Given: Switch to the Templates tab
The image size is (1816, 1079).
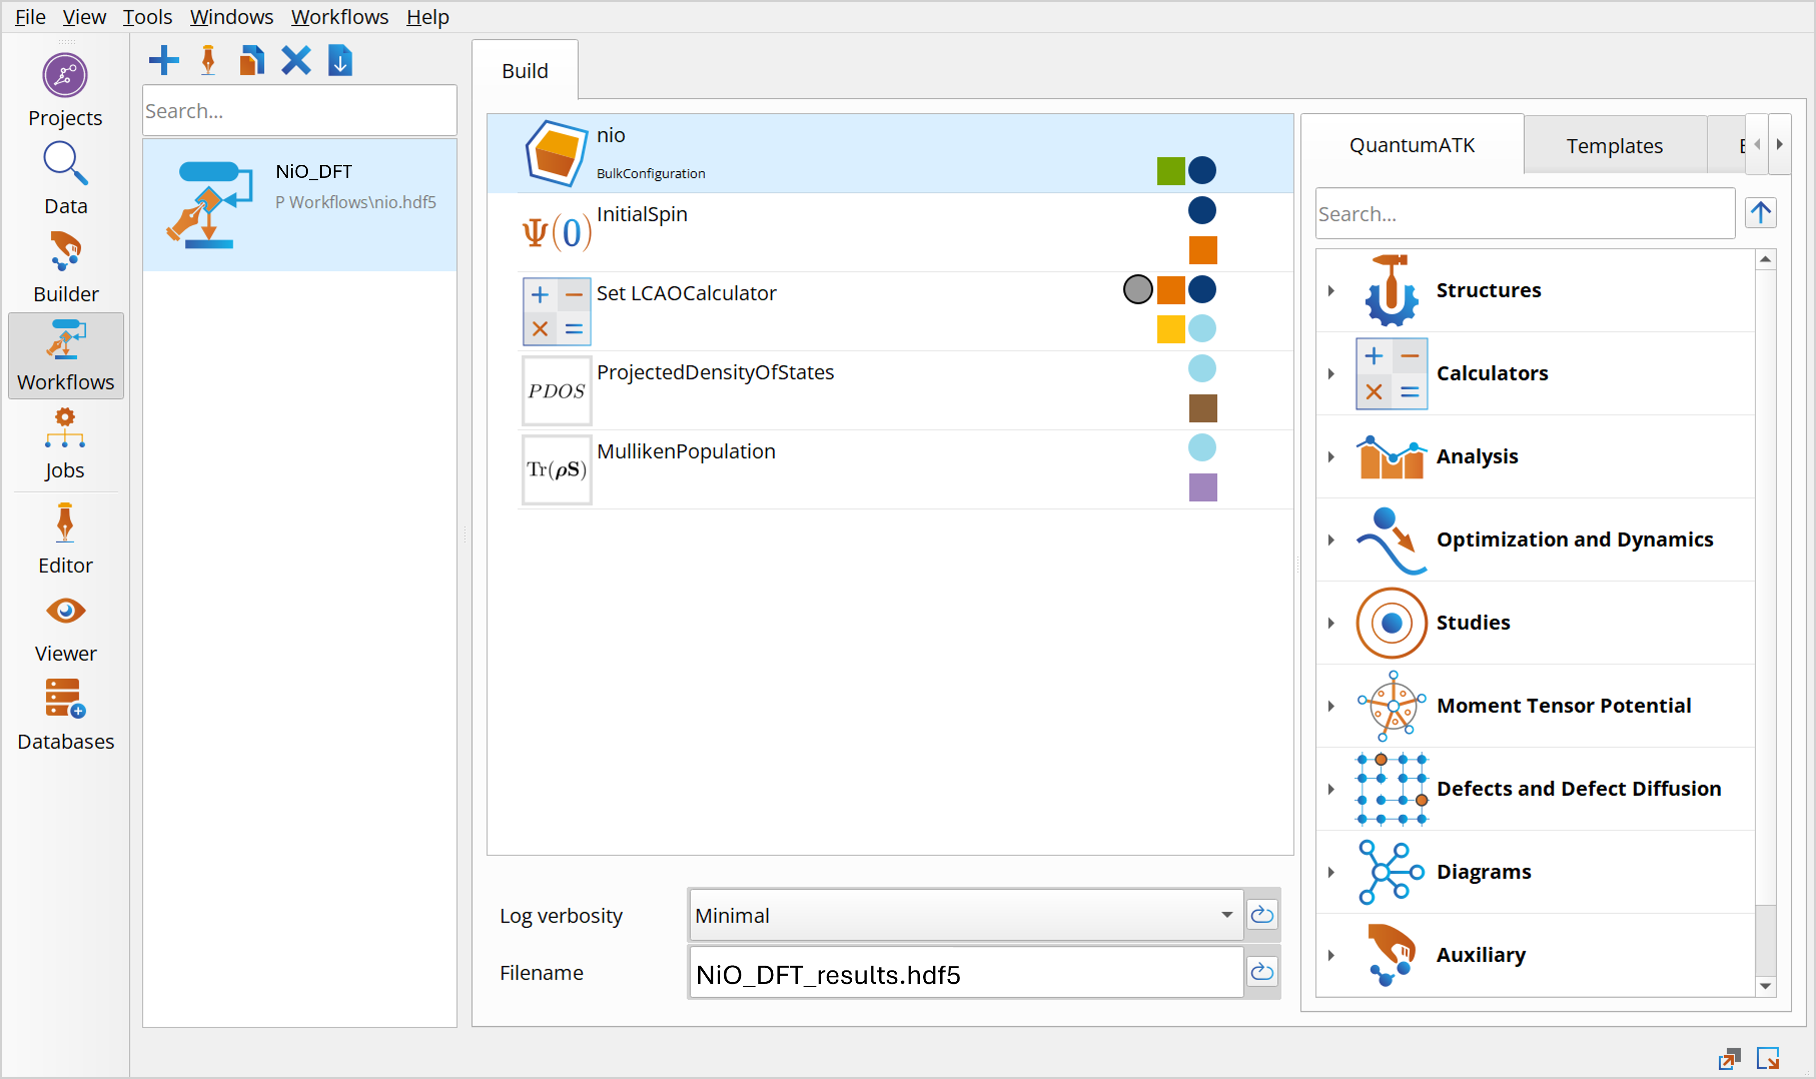Looking at the screenshot, I should (x=1614, y=146).
